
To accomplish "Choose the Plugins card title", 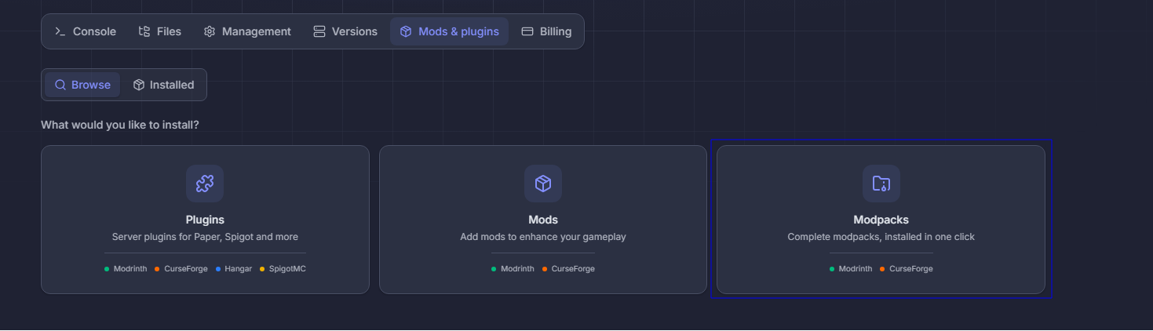I will [205, 220].
